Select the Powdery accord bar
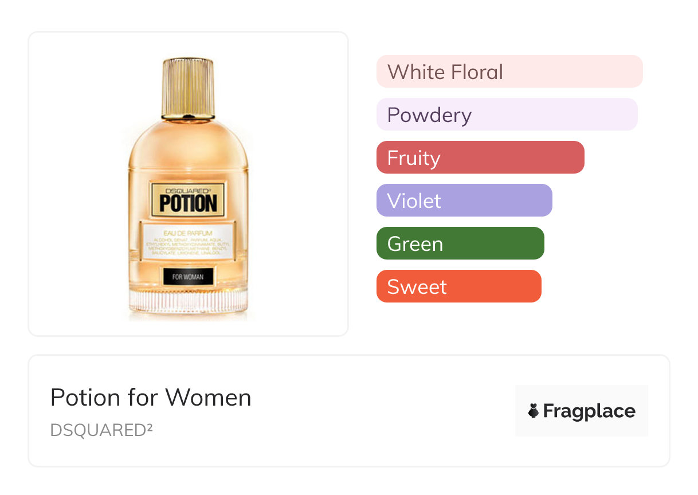 click(x=507, y=115)
